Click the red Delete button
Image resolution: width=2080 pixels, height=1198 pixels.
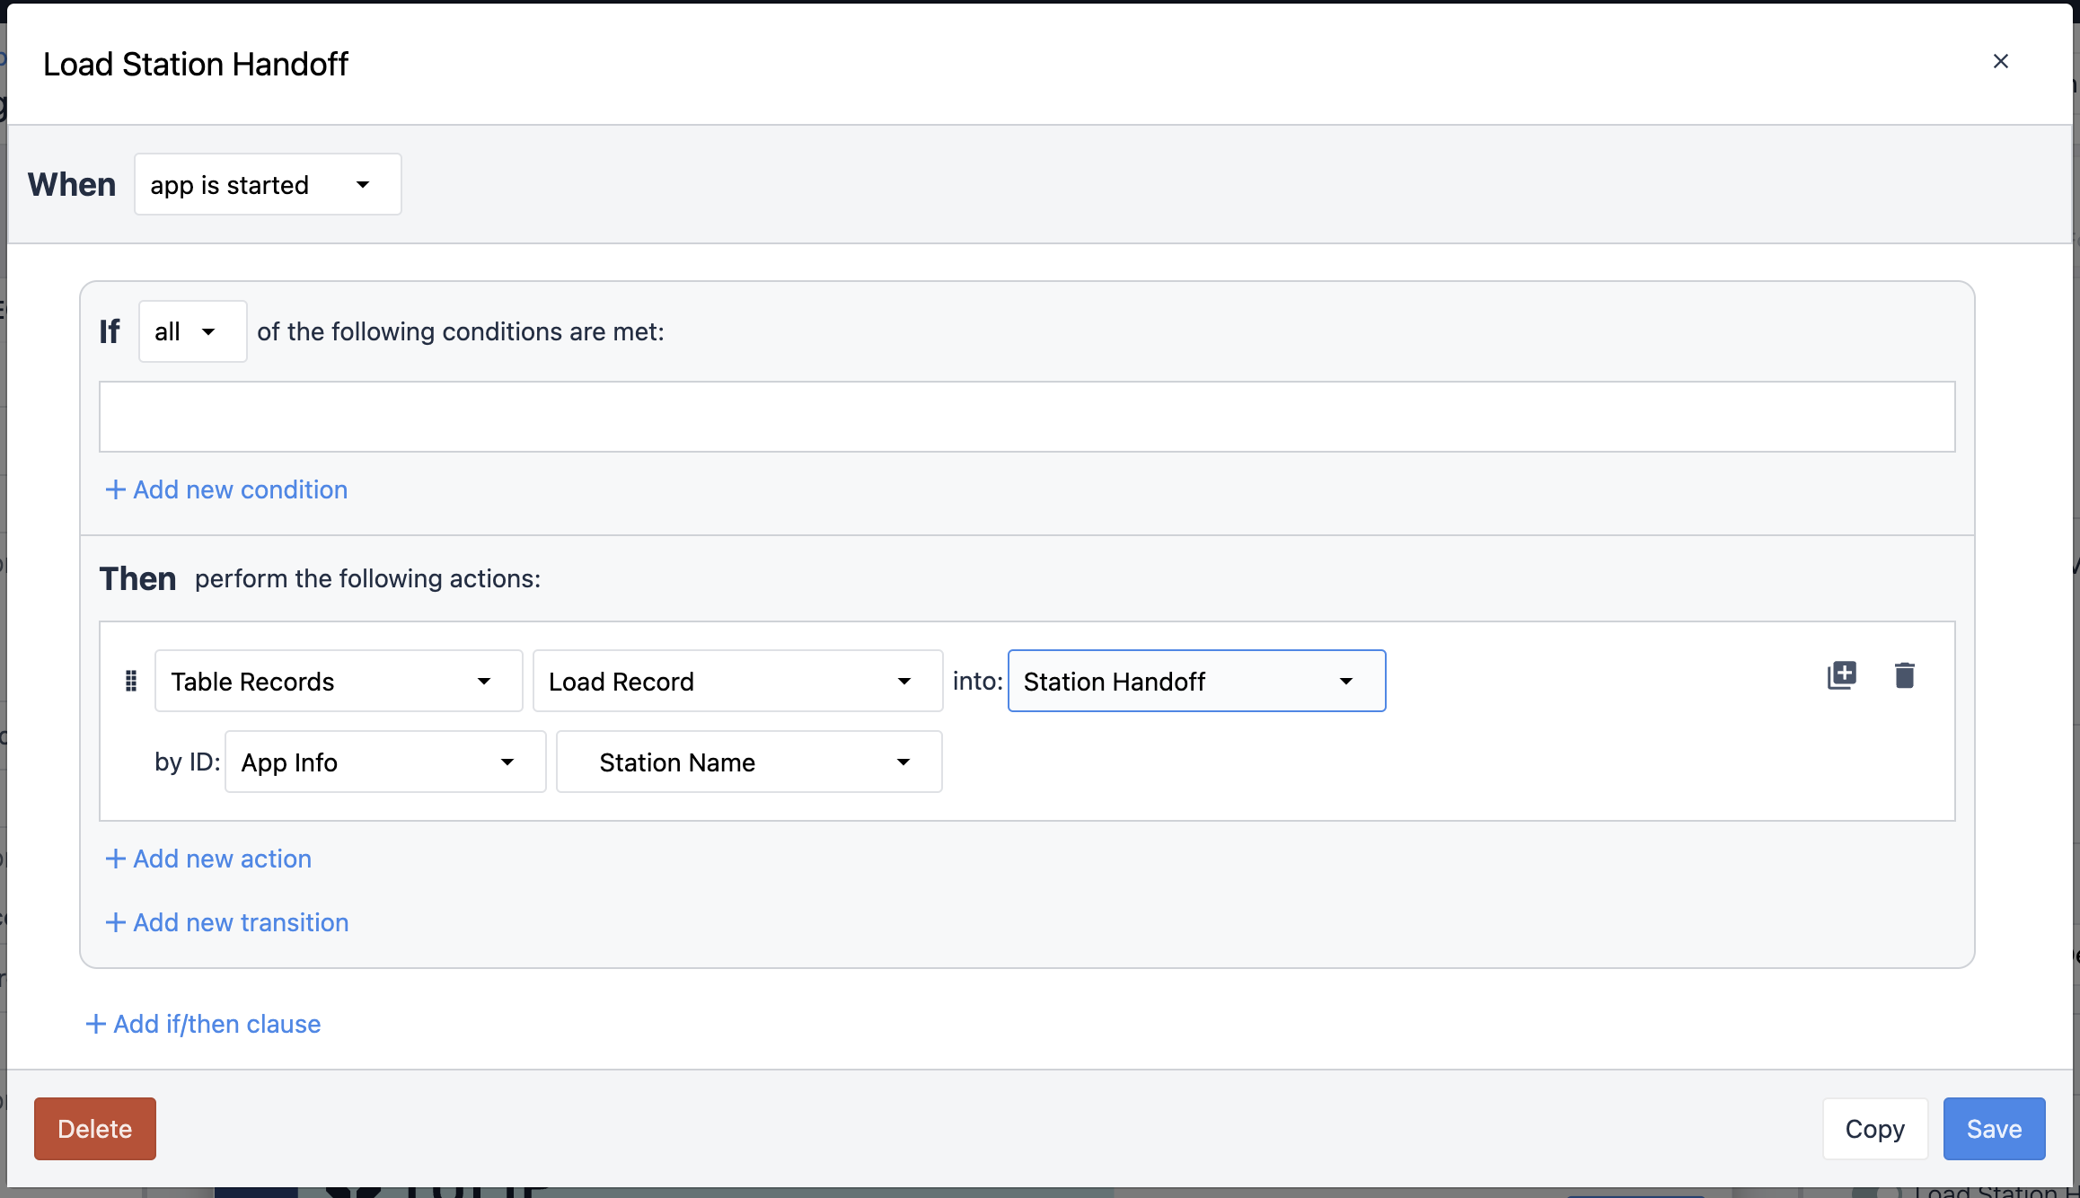tap(95, 1129)
